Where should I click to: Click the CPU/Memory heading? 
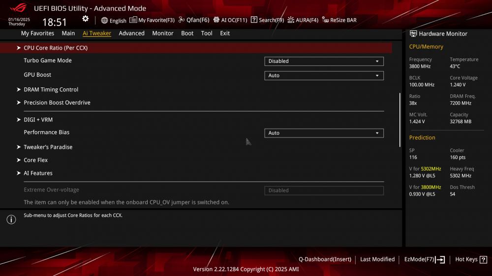(x=426, y=47)
